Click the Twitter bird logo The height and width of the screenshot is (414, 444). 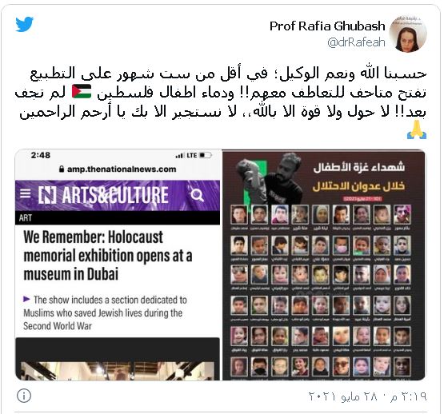[x=24, y=24]
